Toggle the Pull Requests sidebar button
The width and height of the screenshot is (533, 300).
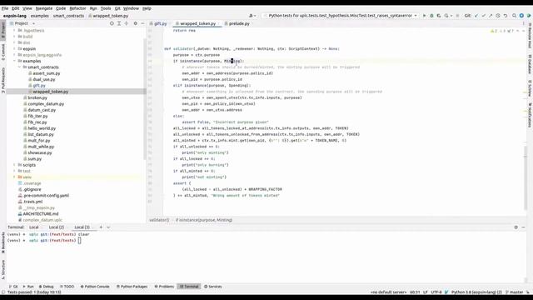pyautogui.click(x=3, y=80)
